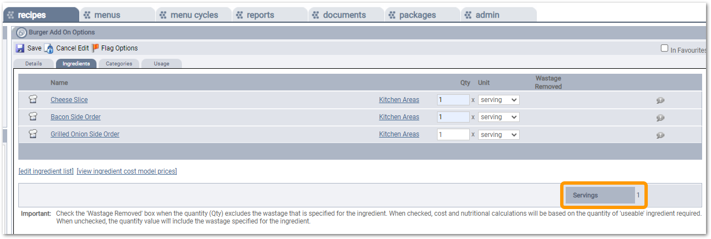711x239 pixels.
Task: Click the round Burger Add On Options header icon
Action: [22, 33]
